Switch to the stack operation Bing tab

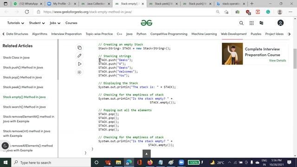pos(231,4)
